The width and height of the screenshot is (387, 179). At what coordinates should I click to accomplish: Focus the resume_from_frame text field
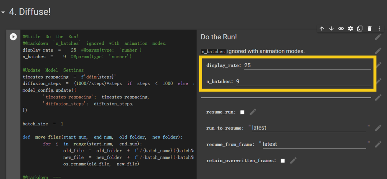[314, 144]
